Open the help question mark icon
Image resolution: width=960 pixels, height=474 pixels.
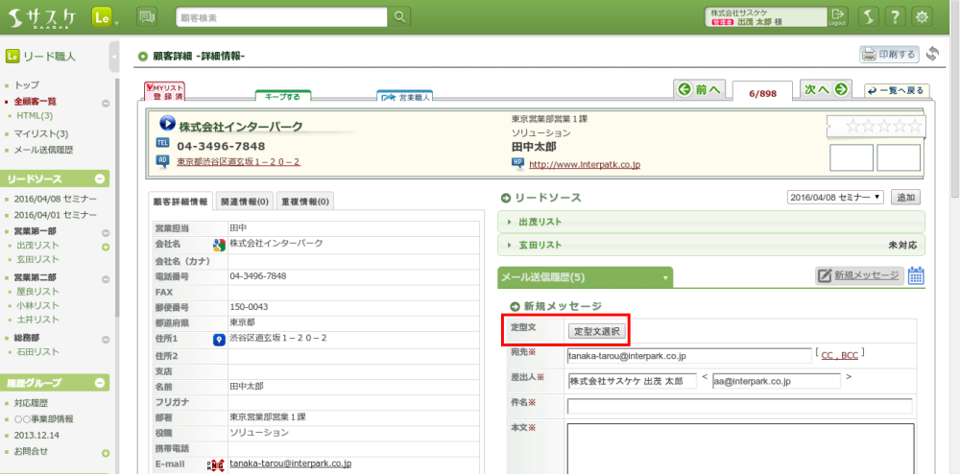[894, 17]
